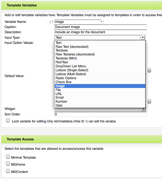This screenshot has height=179, width=162.
Task: Click the Template Variables heading
Action: [x=22, y=5]
